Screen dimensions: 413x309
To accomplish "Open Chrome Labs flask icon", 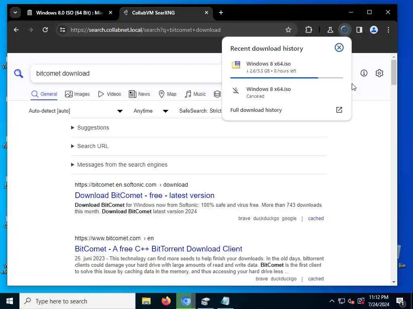I will pos(330,30).
